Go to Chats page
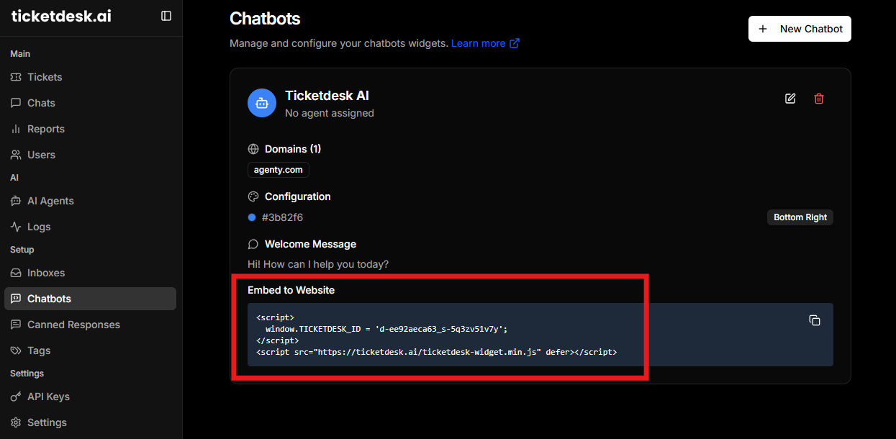The height and width of the screenshot is (439, 896). [90, 103]
